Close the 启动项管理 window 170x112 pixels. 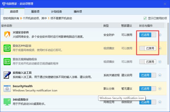coord(165,4)
